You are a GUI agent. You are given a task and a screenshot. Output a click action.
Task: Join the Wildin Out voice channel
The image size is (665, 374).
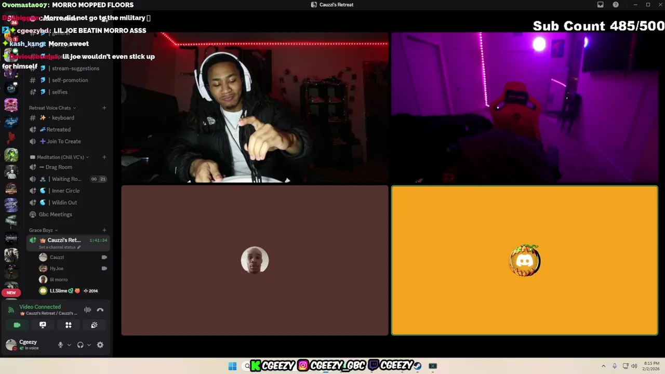(68, 203)
